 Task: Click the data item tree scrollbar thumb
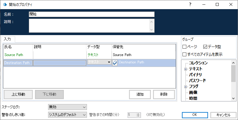(234, 74)
